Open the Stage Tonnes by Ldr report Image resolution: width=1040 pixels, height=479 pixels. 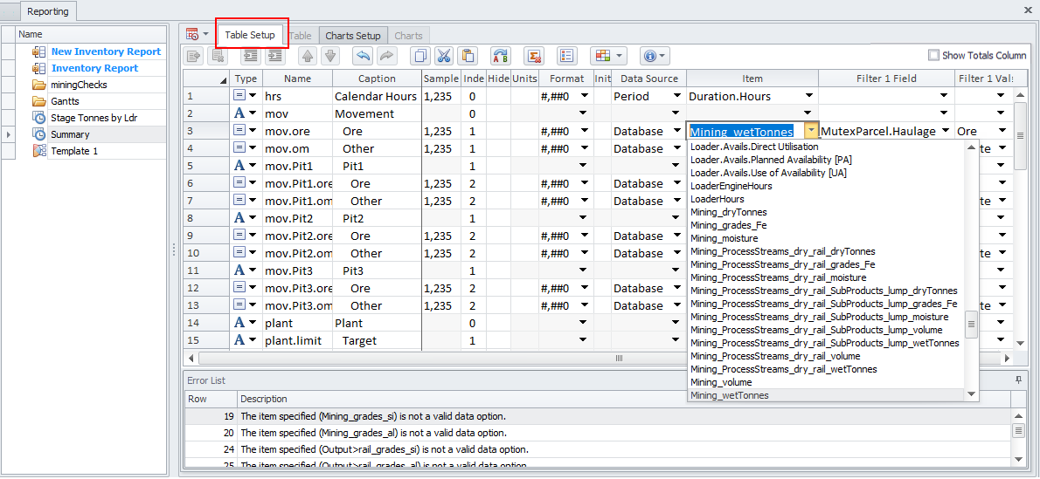94,118
